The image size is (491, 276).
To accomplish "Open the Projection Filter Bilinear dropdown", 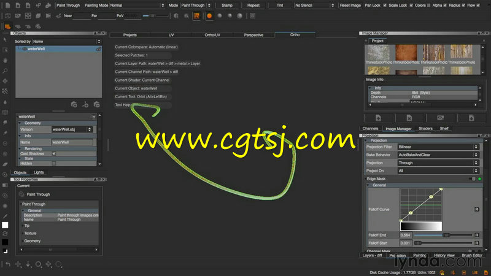I will click(x=438, y=147).
